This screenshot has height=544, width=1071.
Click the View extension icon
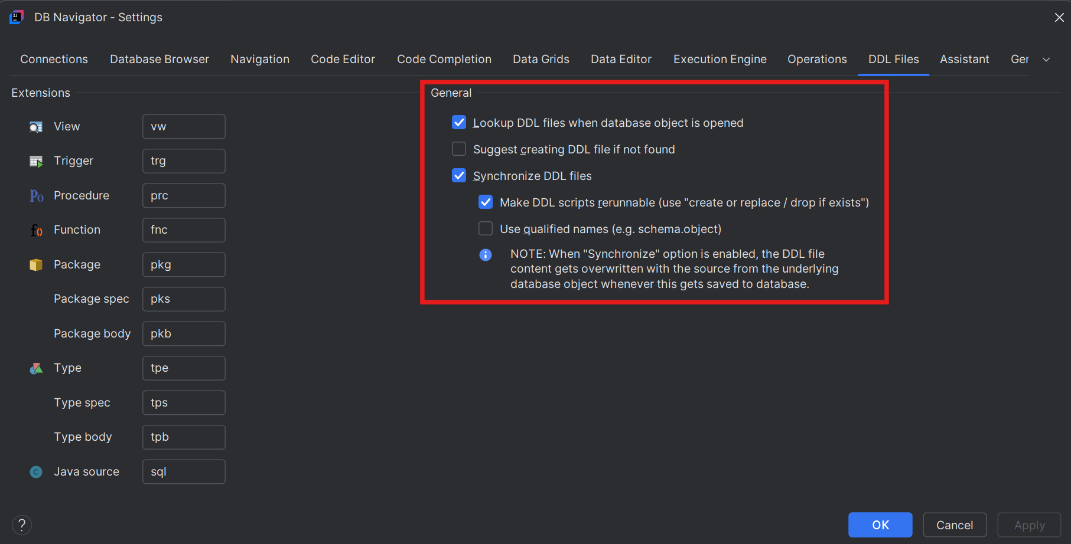35,126
